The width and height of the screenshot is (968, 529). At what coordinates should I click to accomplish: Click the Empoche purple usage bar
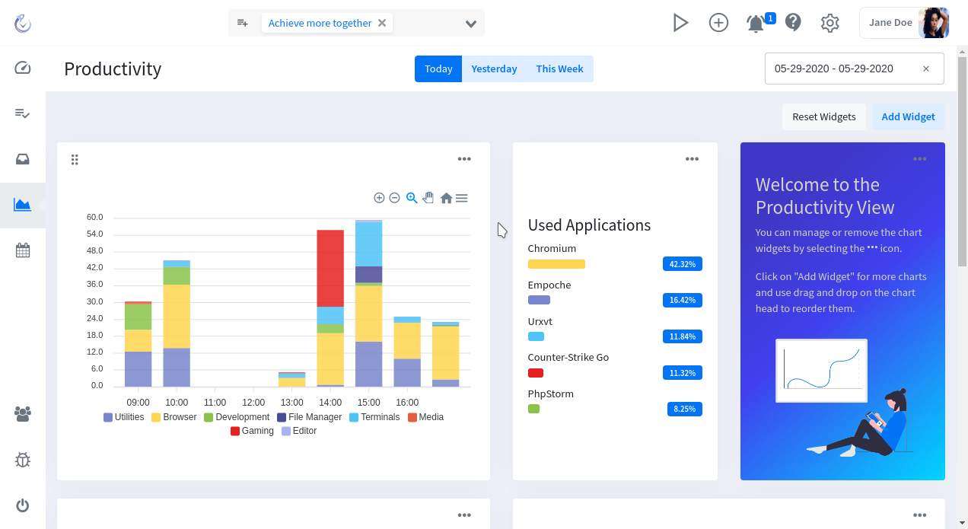[539, 300]
